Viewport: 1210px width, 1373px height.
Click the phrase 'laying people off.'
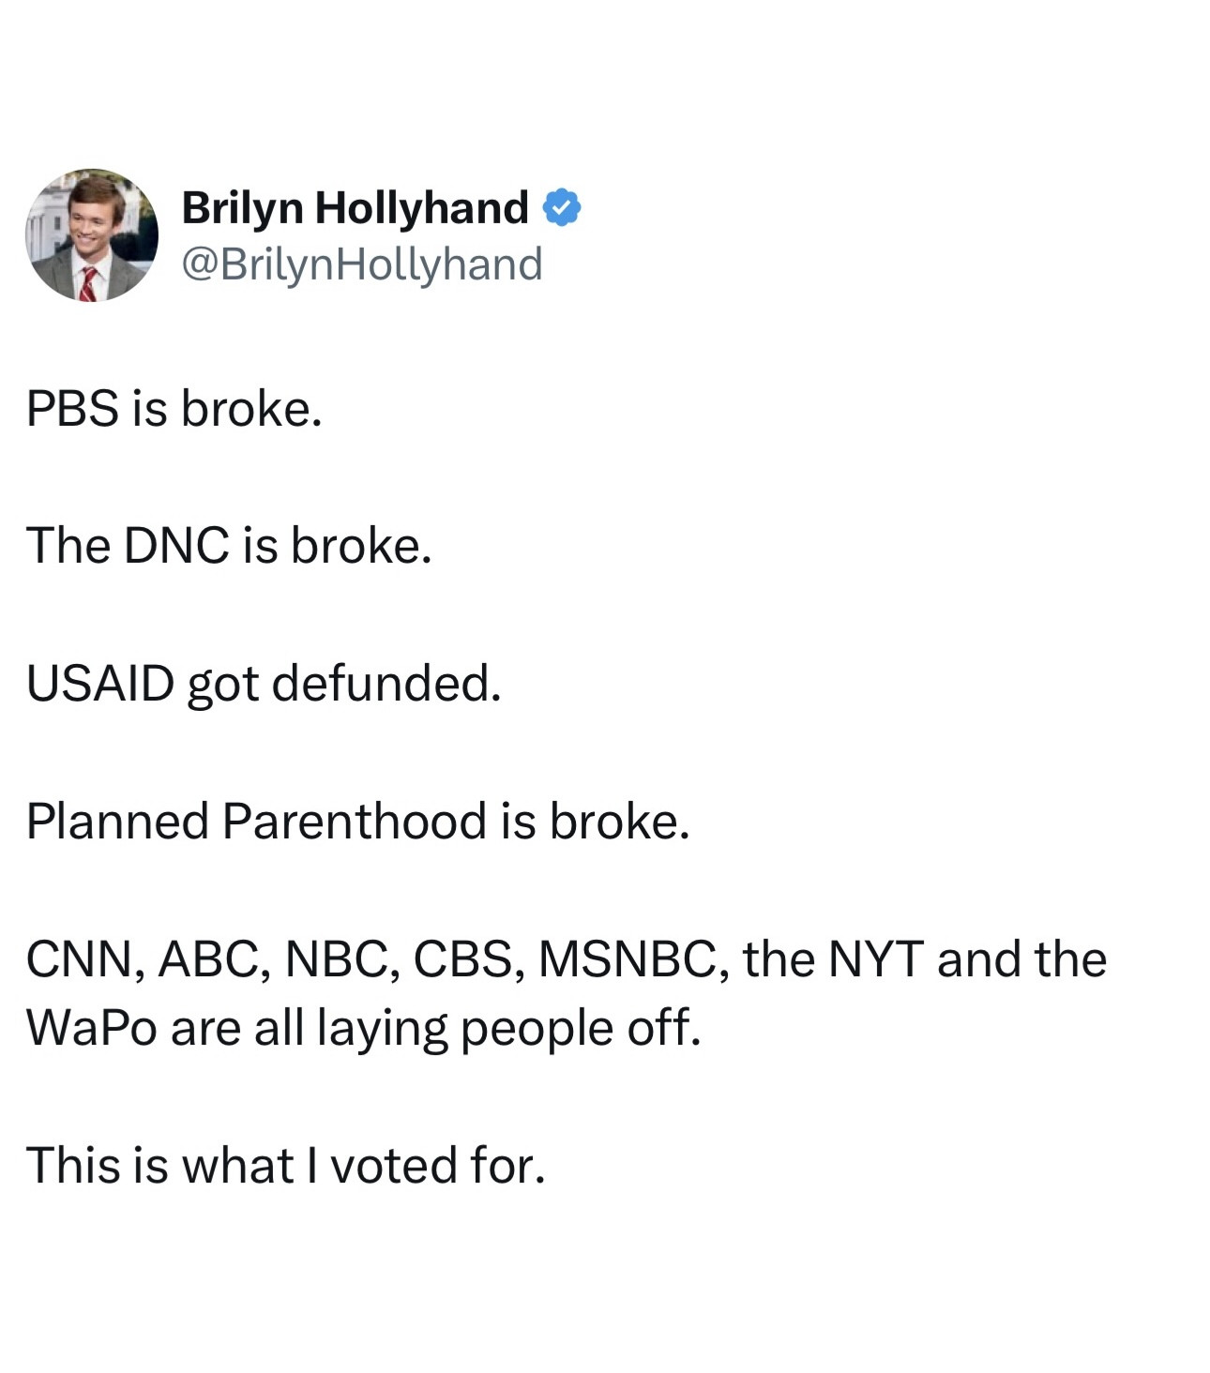[508, 1028]
